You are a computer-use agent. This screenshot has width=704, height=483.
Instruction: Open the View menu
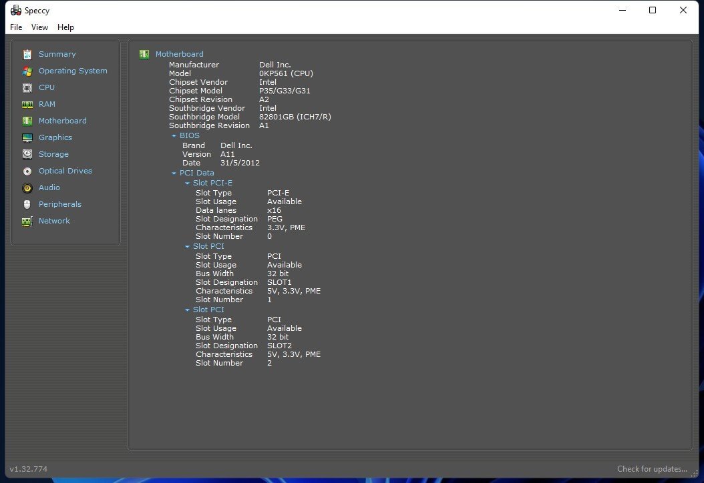pos(39,27)
